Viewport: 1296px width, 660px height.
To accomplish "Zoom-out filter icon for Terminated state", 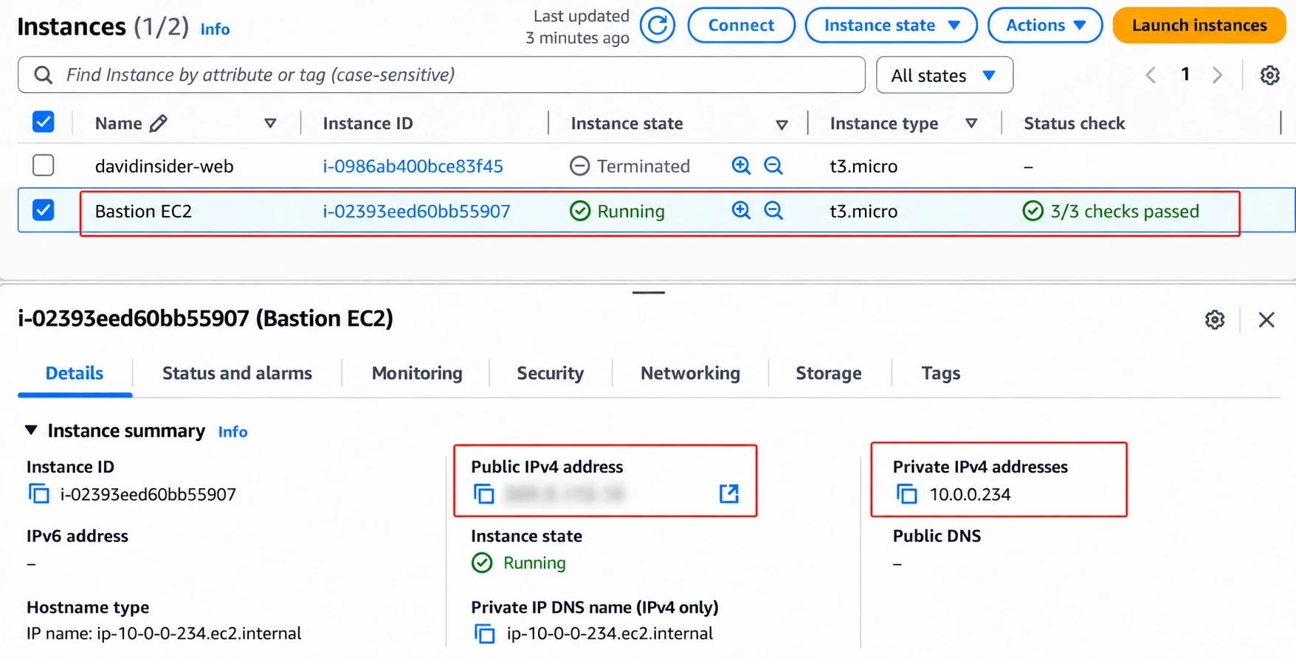I will (773, 166).
